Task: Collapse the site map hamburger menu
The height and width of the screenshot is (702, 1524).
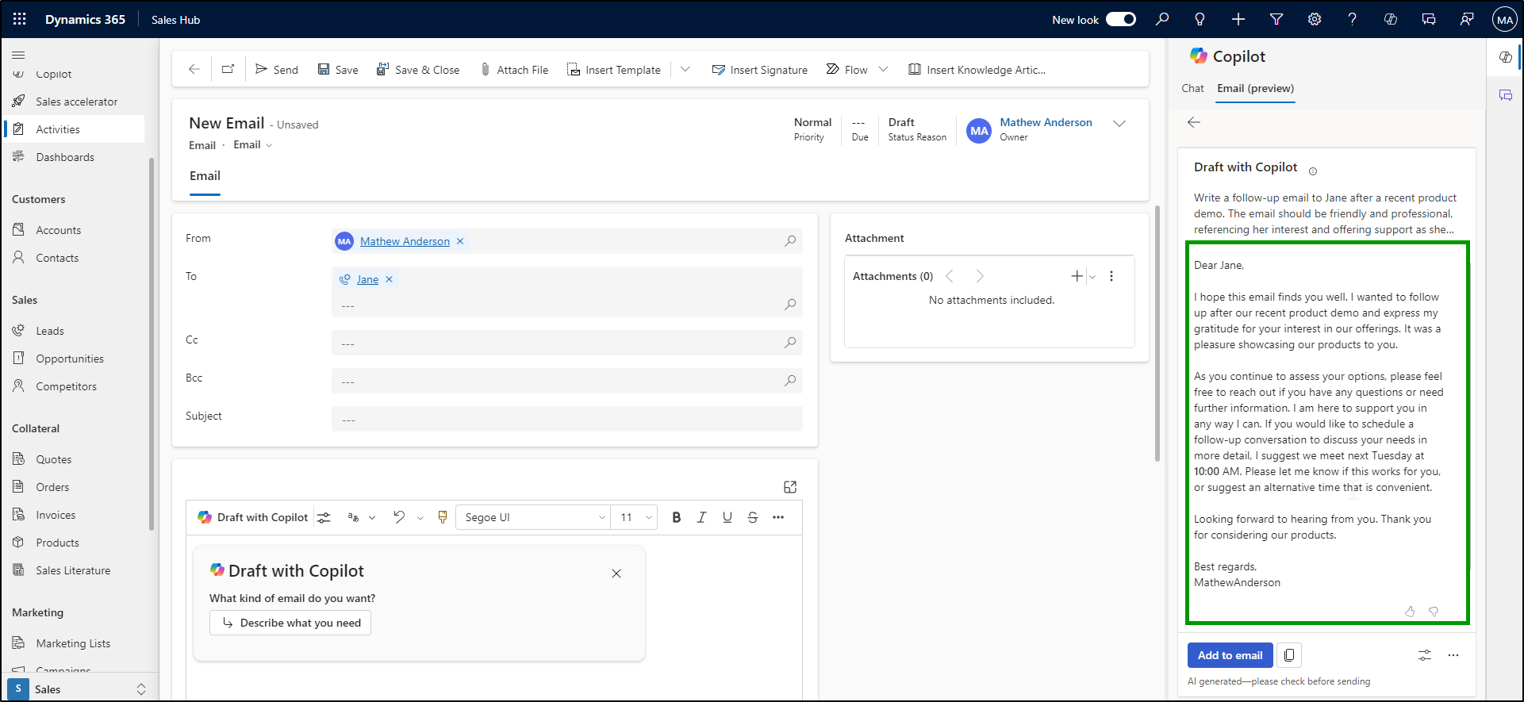Action: [x=18, y=55]
